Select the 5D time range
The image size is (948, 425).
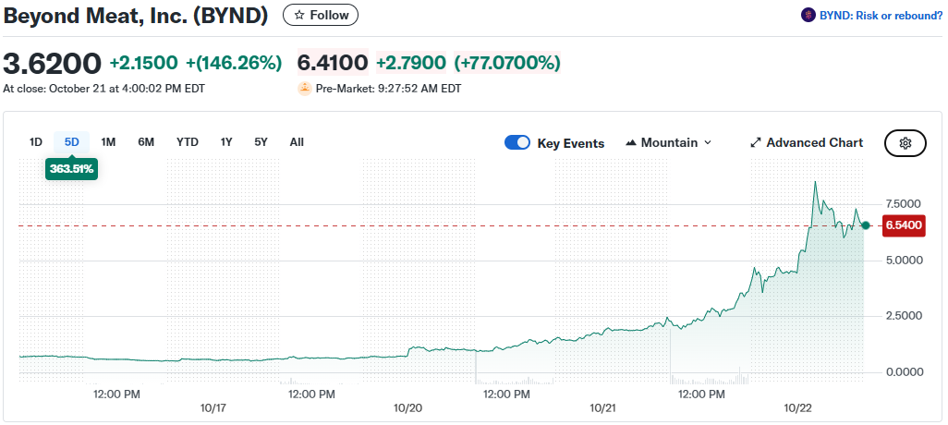tap(71, 142)
